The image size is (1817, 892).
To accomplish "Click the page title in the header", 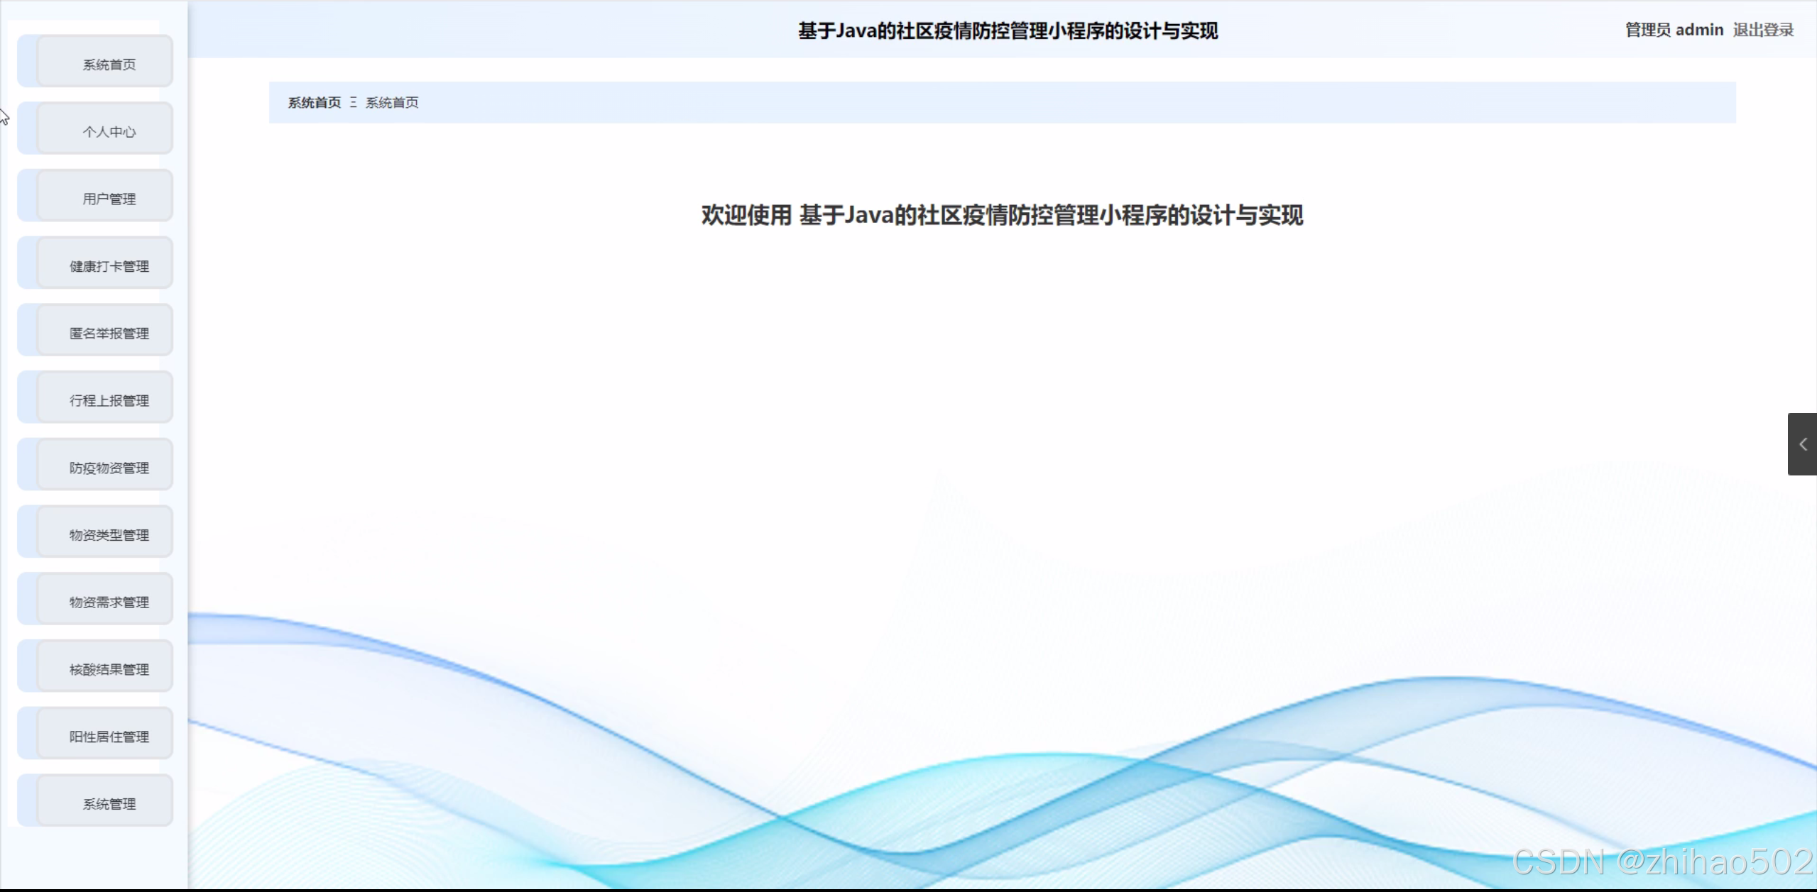I will (1007, 31).
